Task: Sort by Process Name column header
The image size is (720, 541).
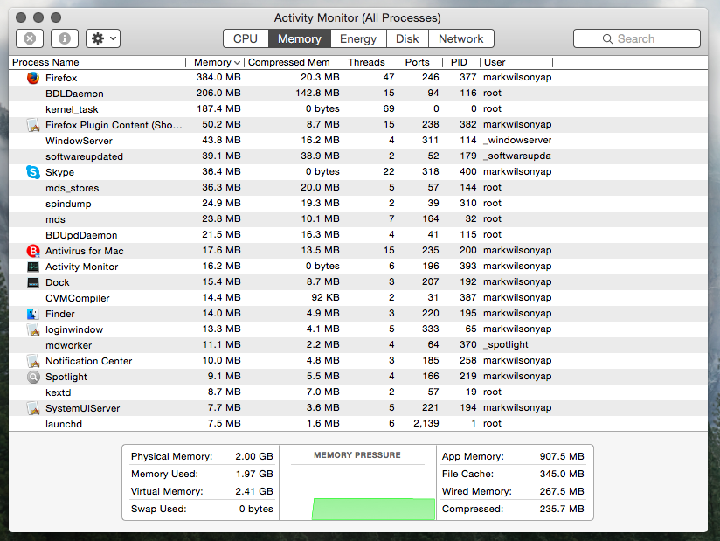Action: coord(97,62)
